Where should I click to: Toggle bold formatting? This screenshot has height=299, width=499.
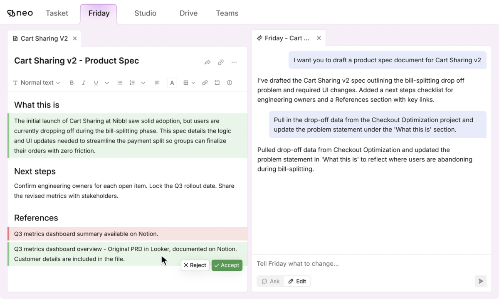[72, 83]
